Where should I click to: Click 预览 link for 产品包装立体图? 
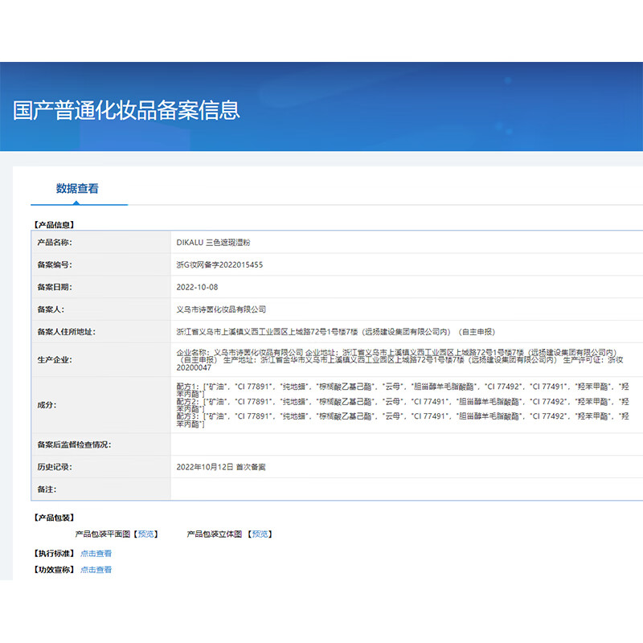coord(260,534)
